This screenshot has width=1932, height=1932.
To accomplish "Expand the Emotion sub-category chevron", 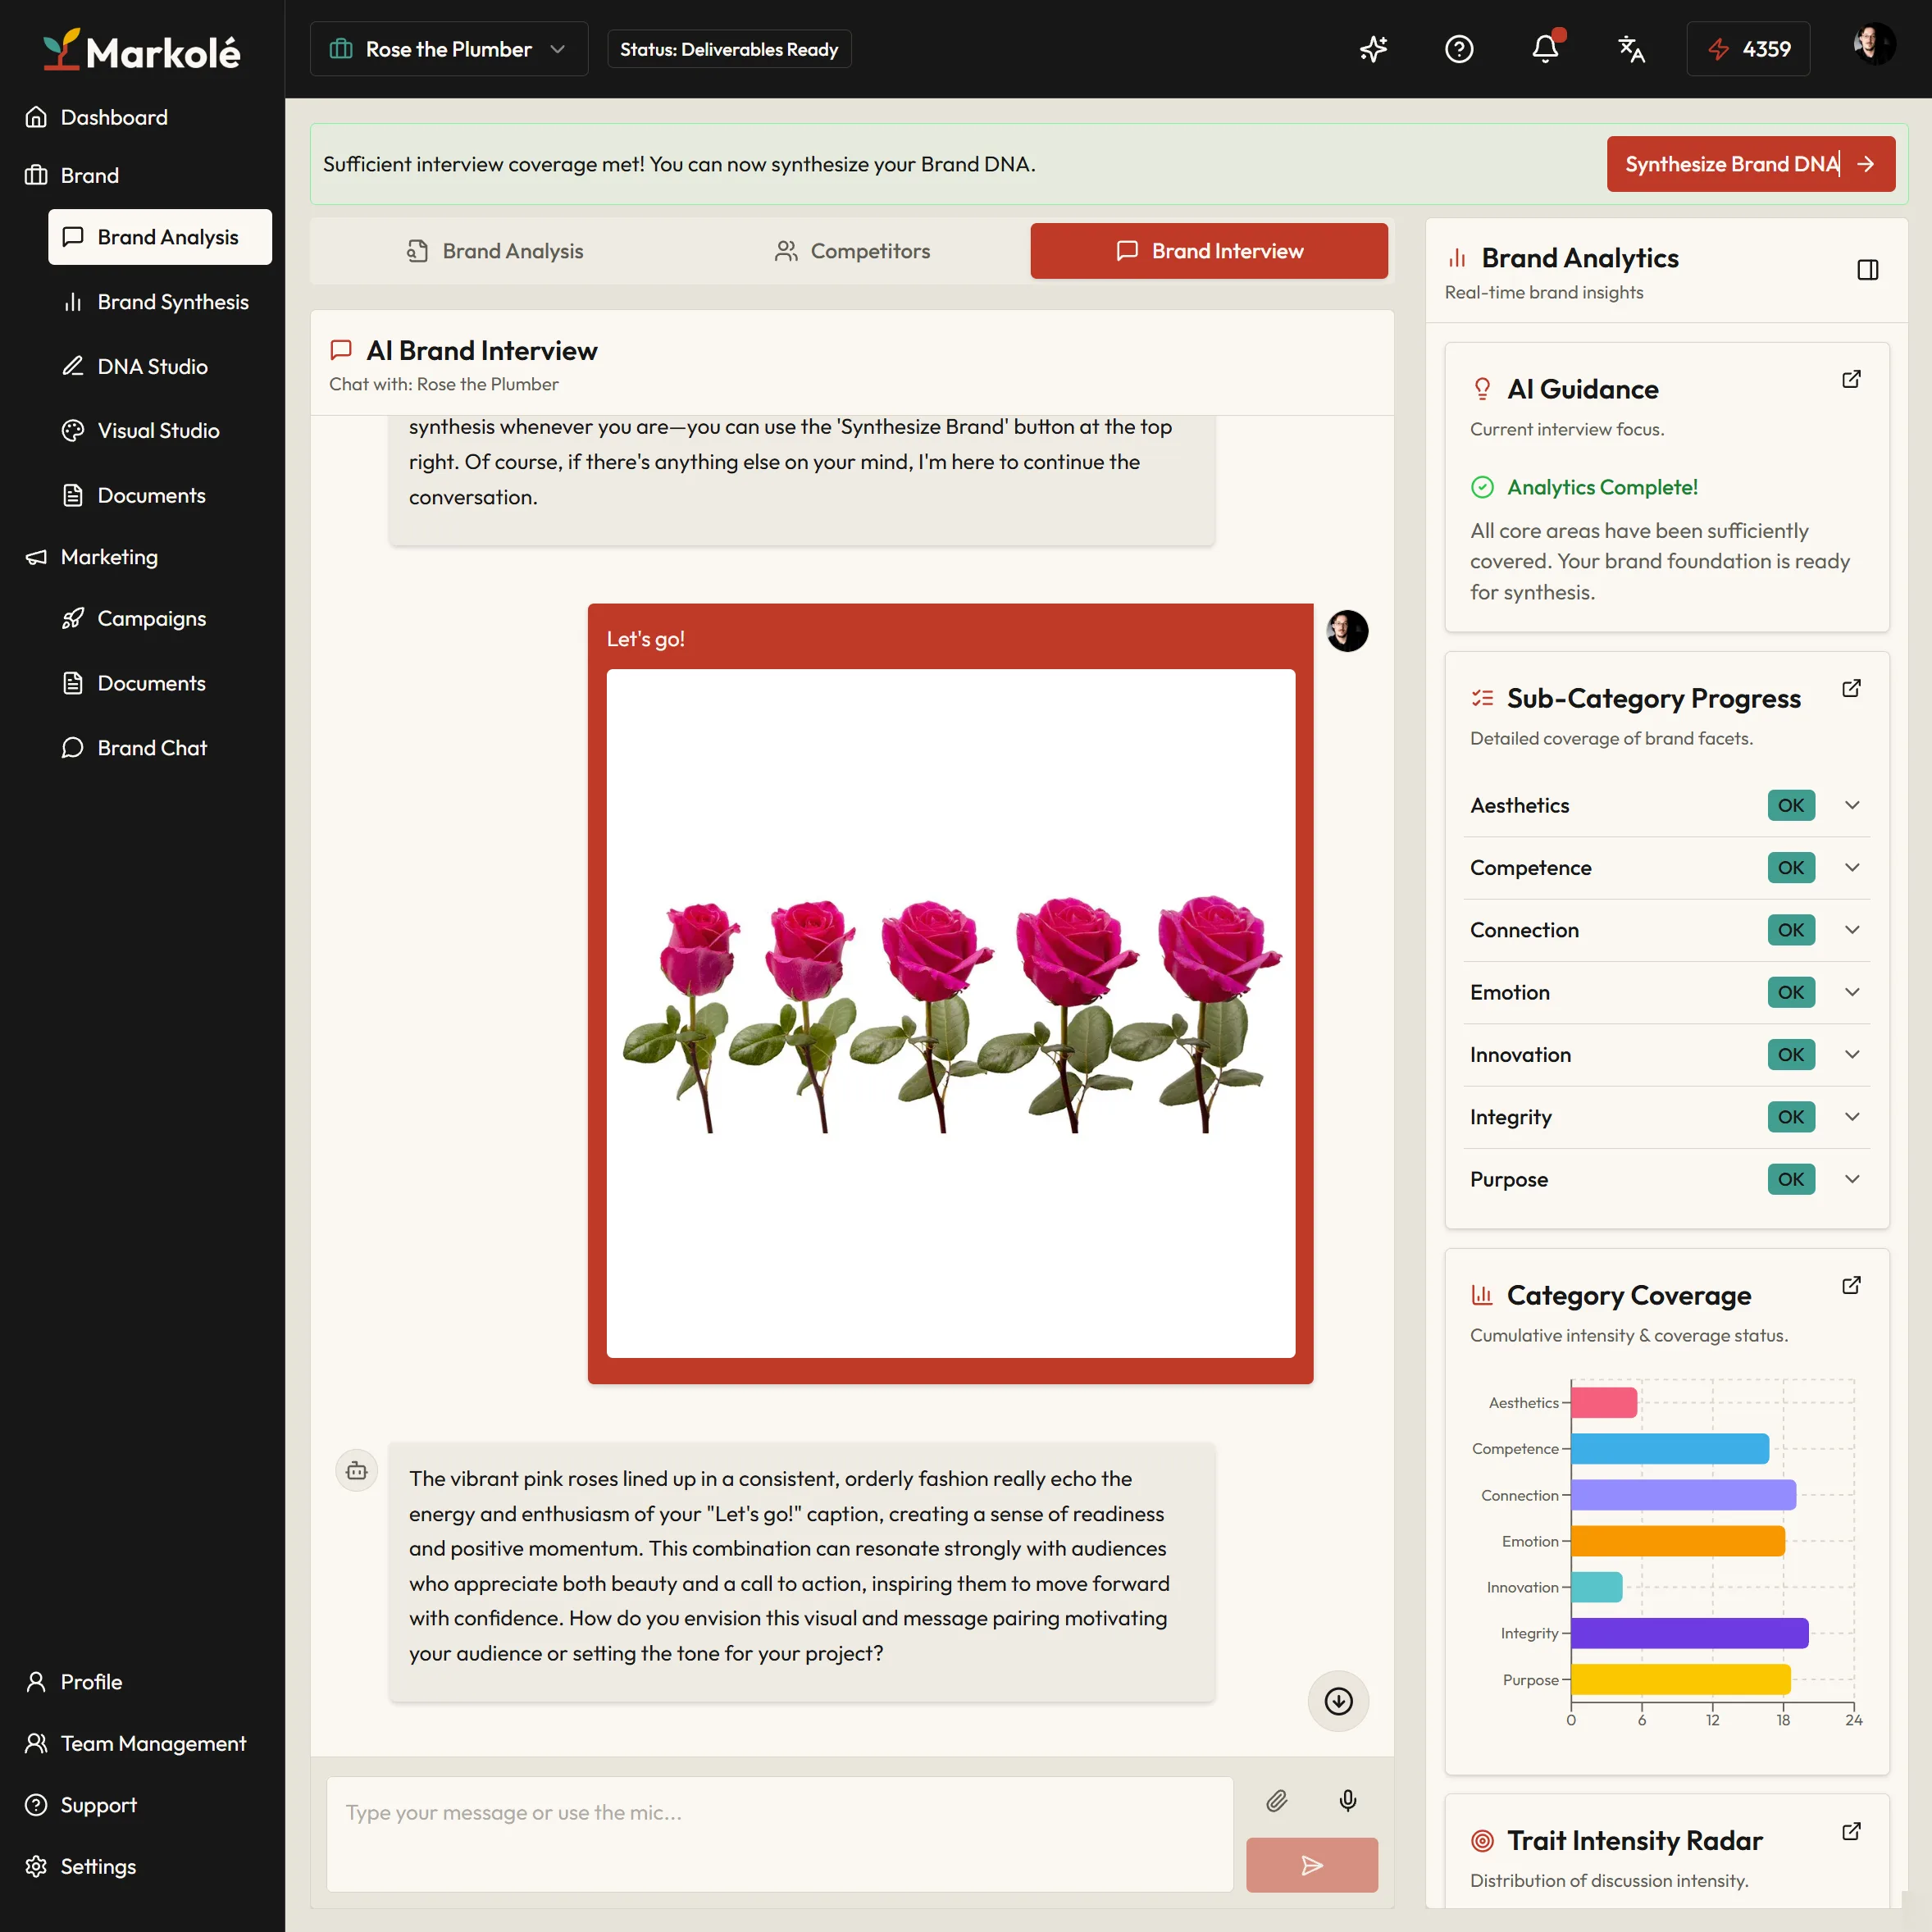I will coord(1852,992).
